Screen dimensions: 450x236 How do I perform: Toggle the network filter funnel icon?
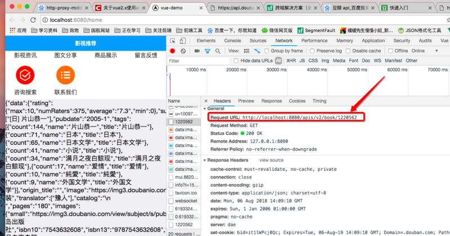click(x=207, y=51)
